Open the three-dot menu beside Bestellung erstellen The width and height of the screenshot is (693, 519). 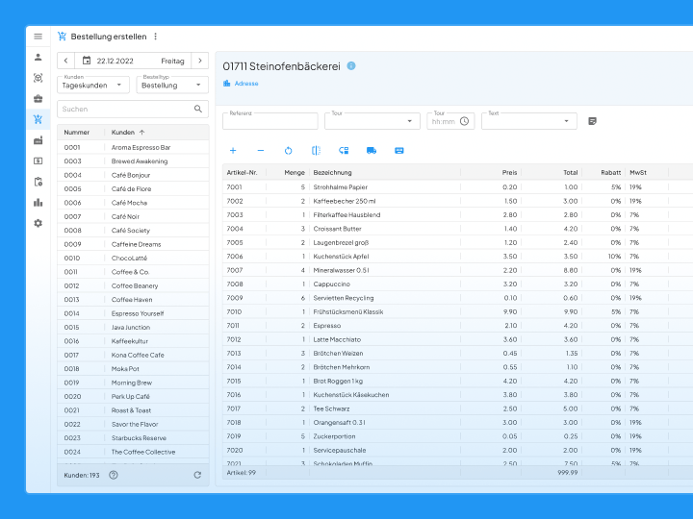(x=155, y=37)
